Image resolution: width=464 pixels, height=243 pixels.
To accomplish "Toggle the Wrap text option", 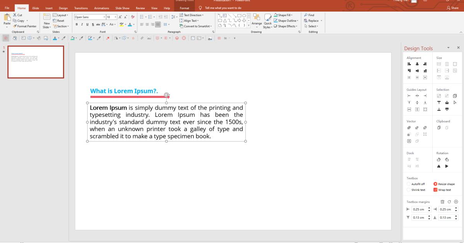I will [x=436, y=190].
